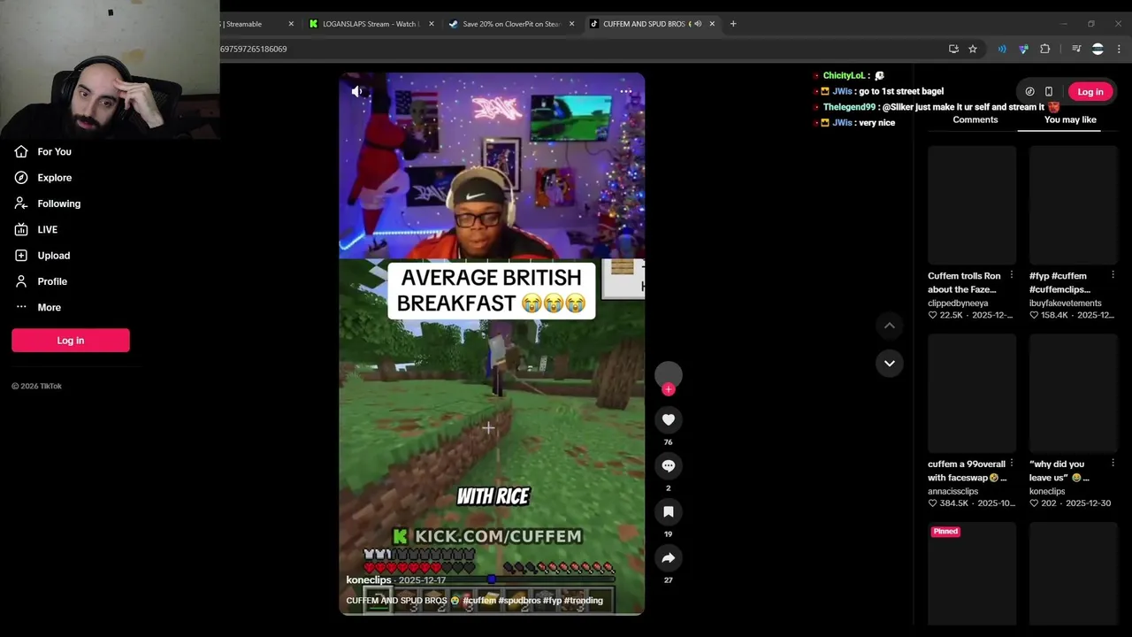
Task: Open the 'cuffem a 99overall' video thumbnail
Action: tap(972, 394)
